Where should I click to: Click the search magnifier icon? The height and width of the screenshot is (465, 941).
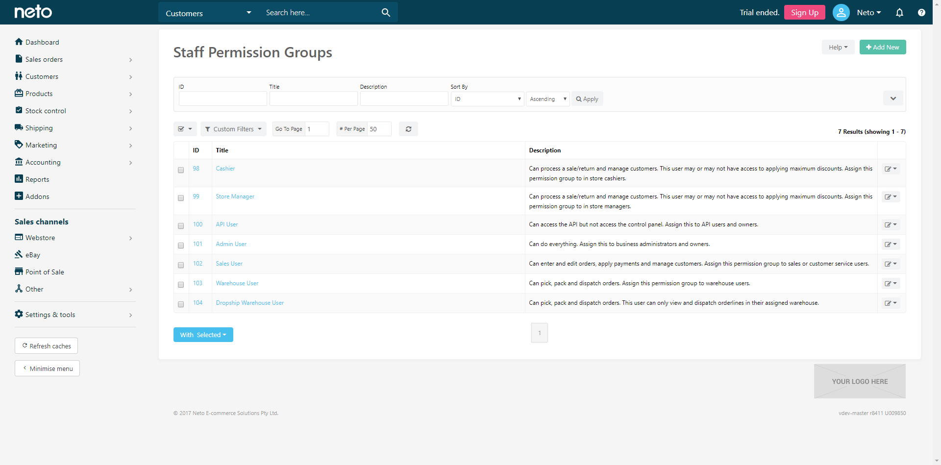[386, 13]
